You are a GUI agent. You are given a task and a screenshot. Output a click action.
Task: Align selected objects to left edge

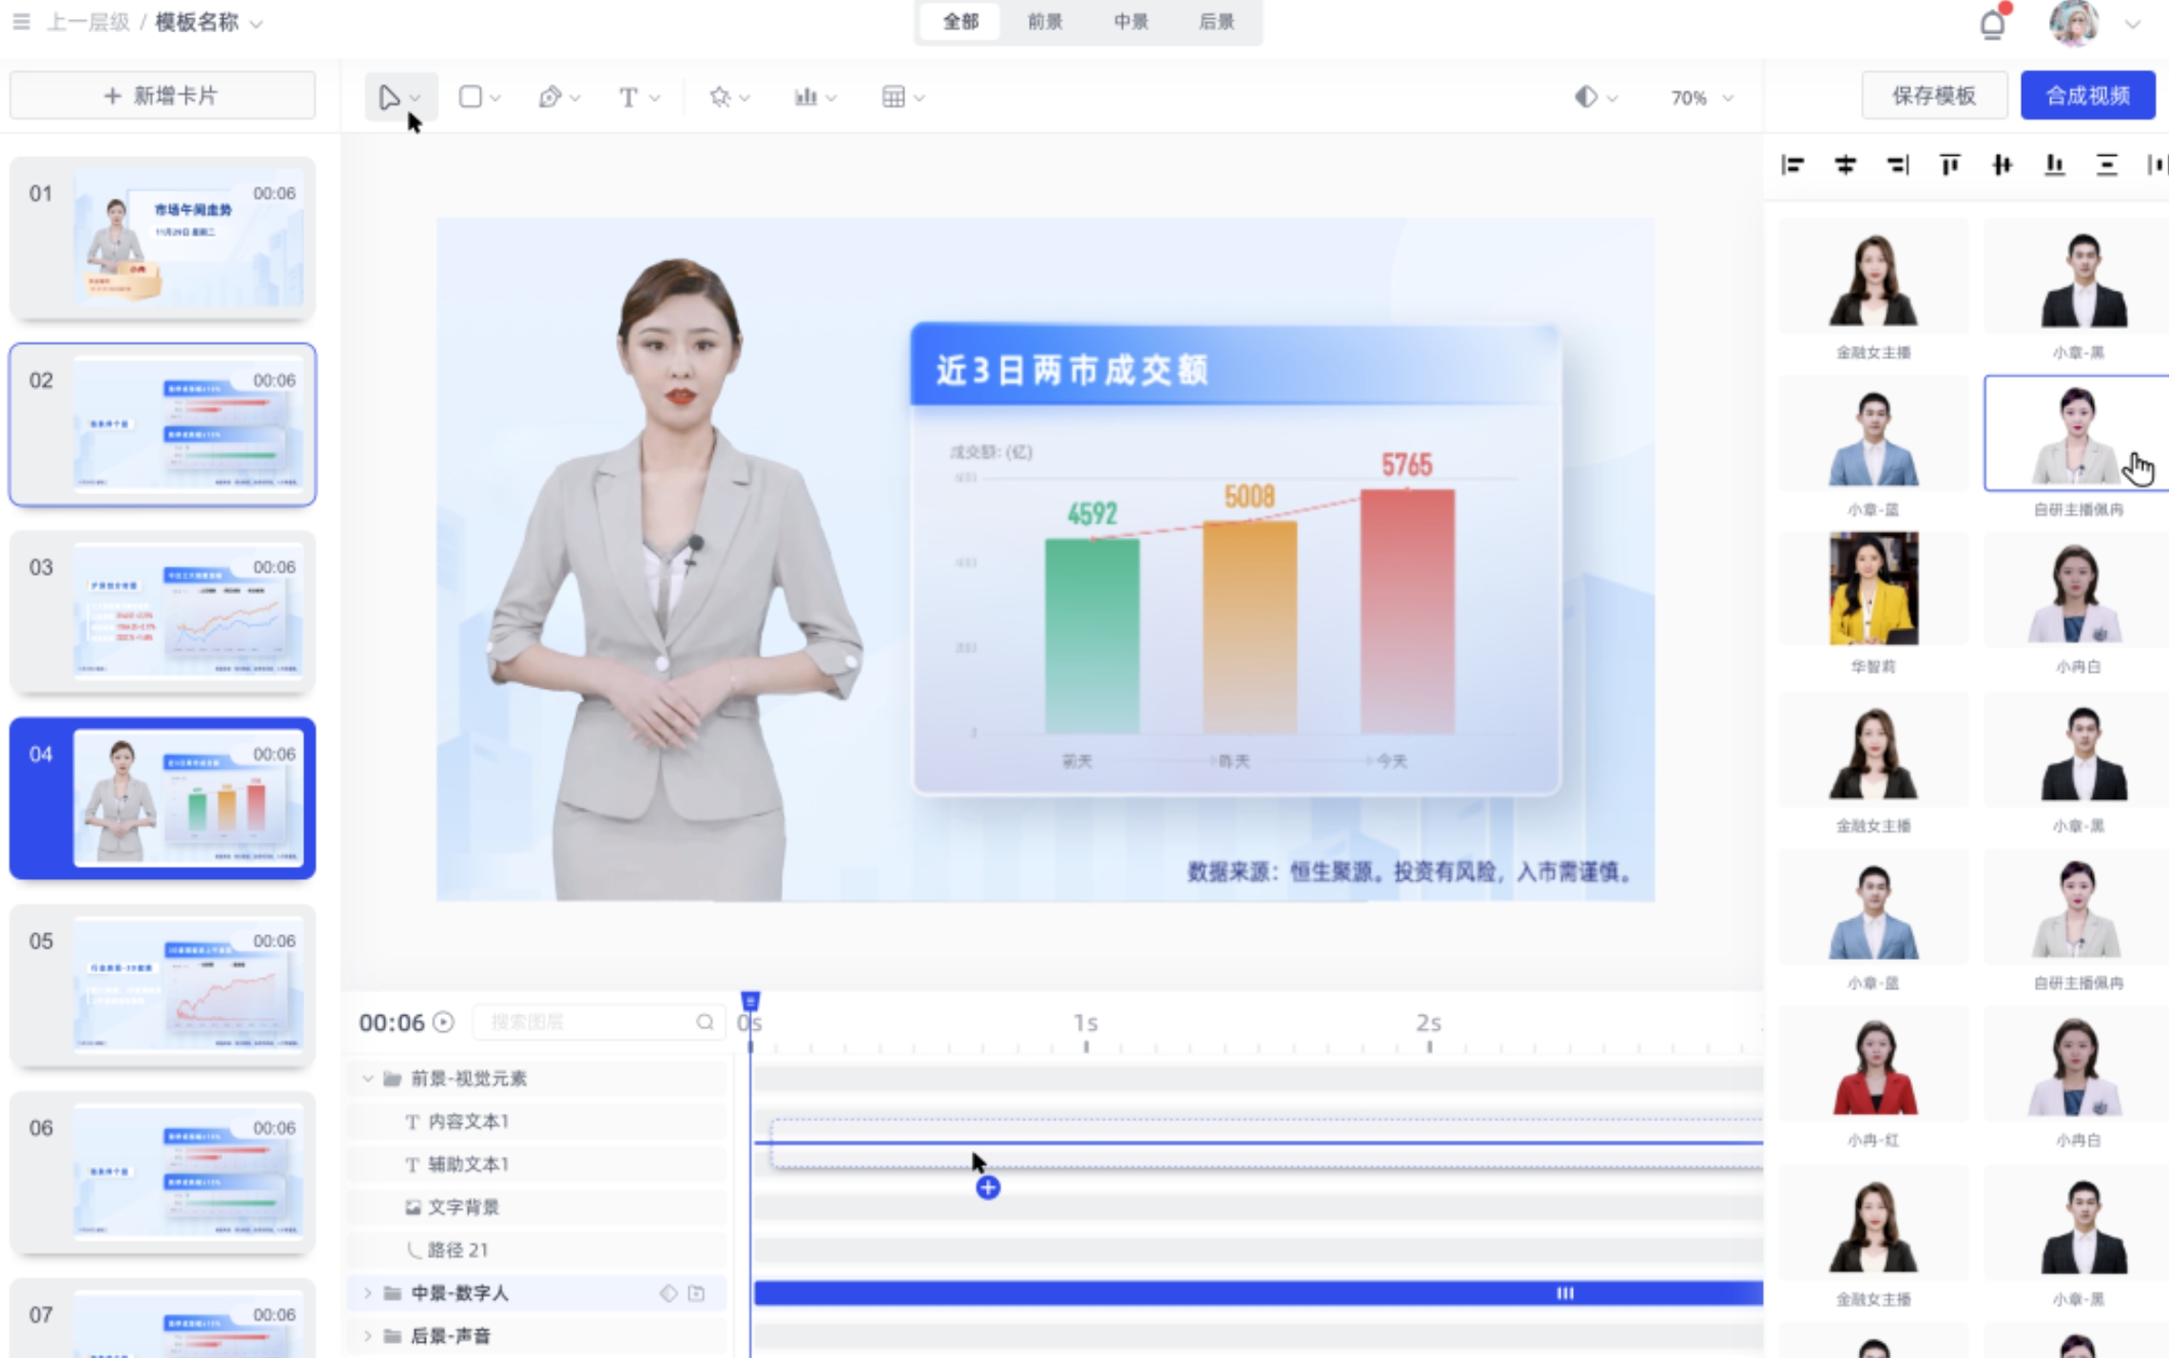coord(1792,165)
